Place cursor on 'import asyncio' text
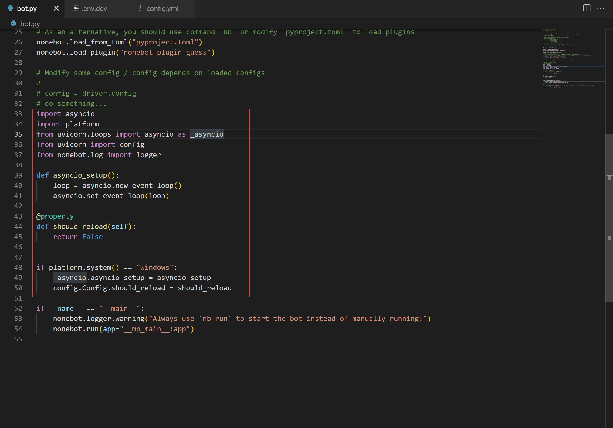This screenshot has height=428, width=613. [x=66, y=114]
